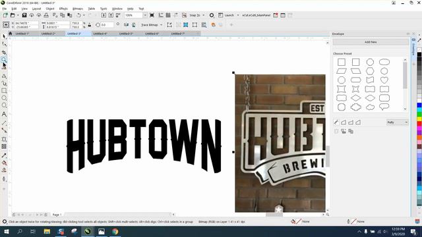Viewport: 422px width, 237px height.
Task: Click the Import icon in standard toolbar
Action: (104, 15)
